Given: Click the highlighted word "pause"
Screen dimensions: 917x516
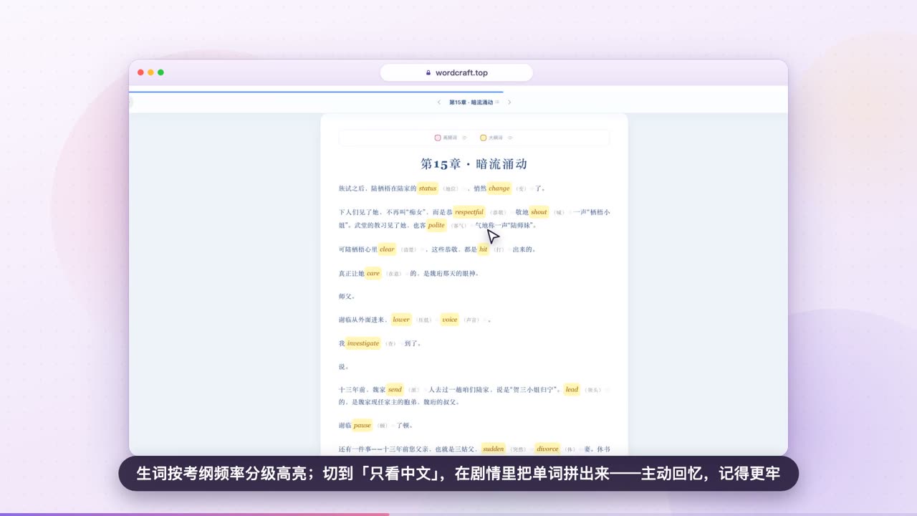Looking at the screenshot, I should click(x=363, y=425).
